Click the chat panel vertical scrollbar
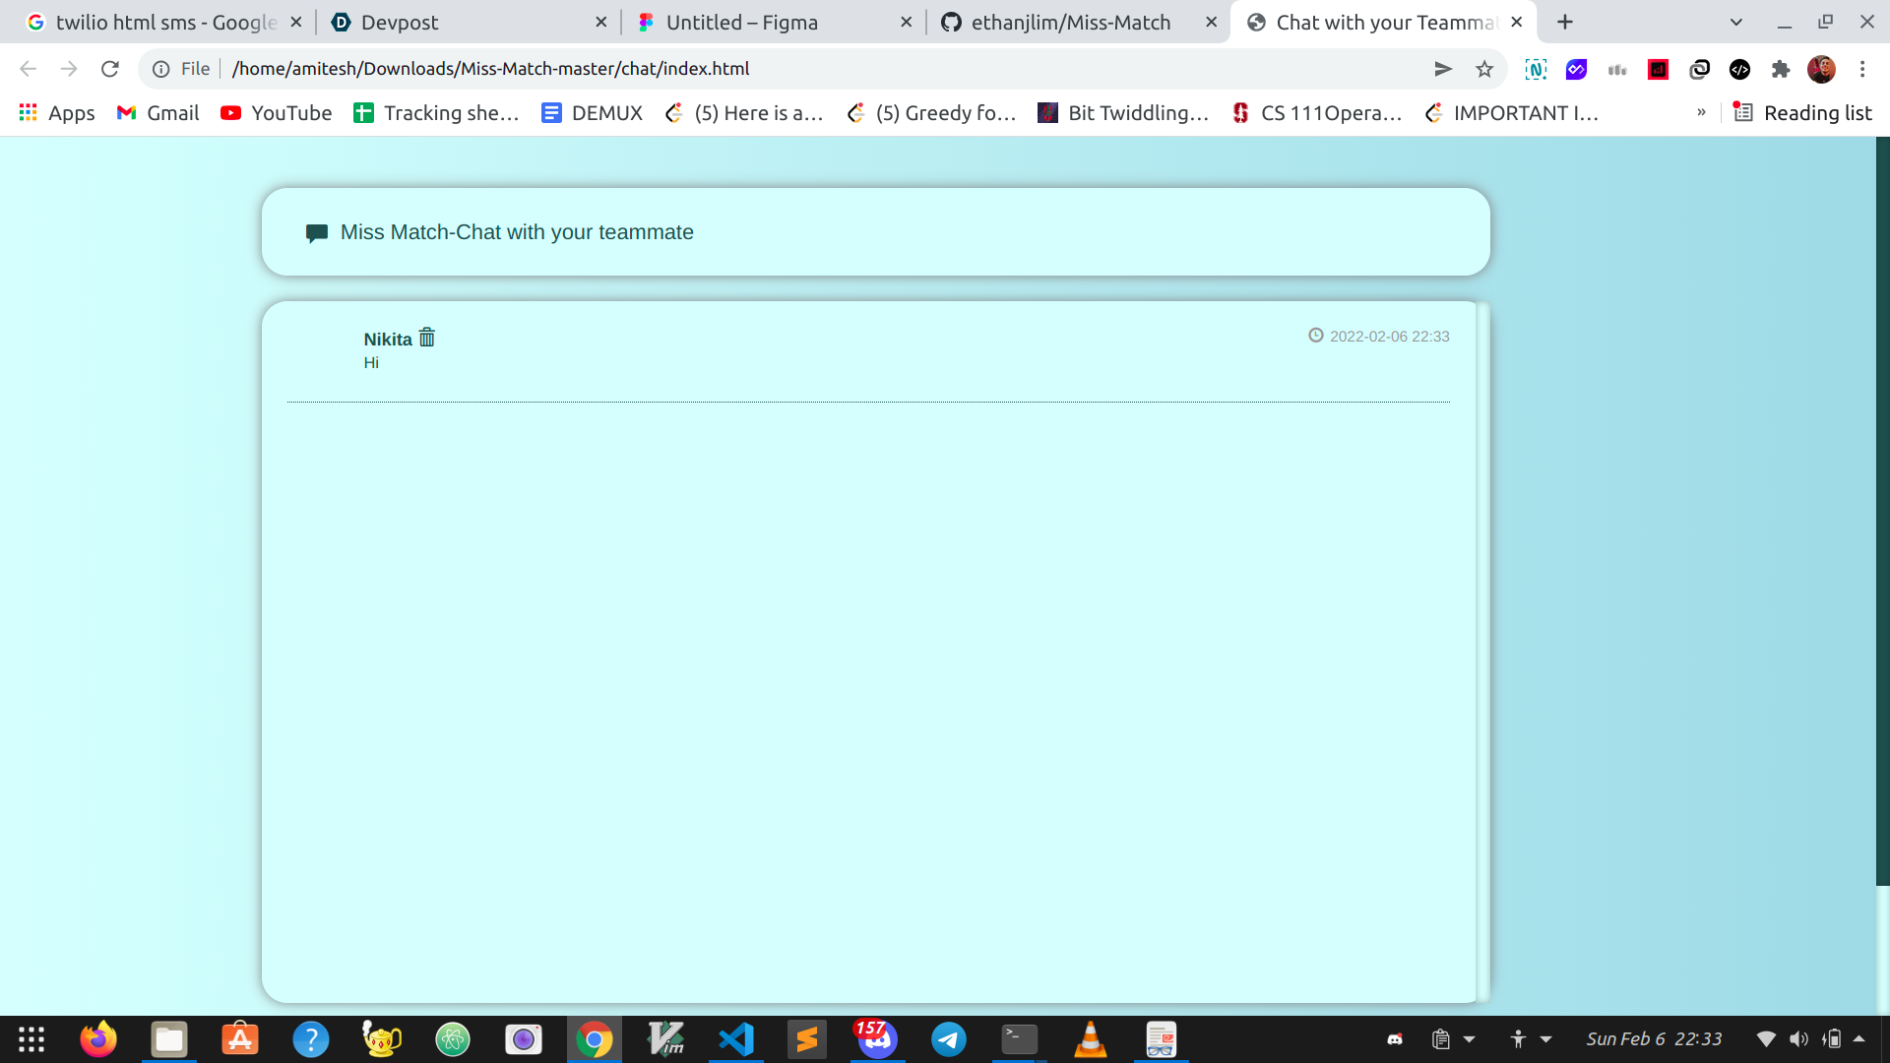The height and width of the screenshot is (1063, 1890). point(1482,650)
